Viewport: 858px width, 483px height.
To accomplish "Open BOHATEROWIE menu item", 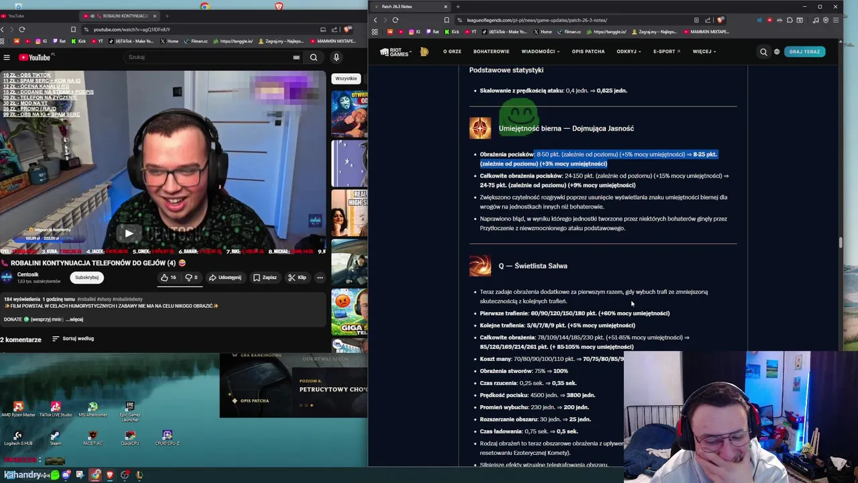I will click(x=491, y=52).
